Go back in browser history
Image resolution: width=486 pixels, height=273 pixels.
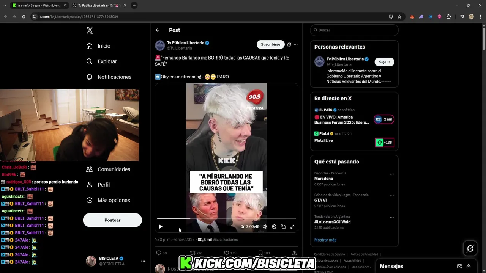pyautogui.click(x=5, y=17)
